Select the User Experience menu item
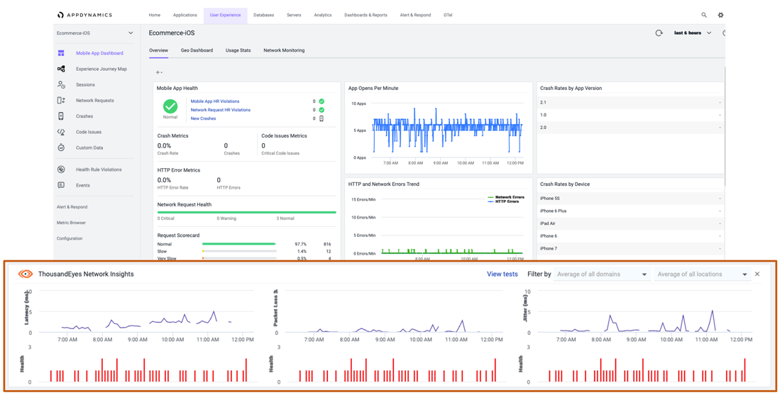 point(225,16)
